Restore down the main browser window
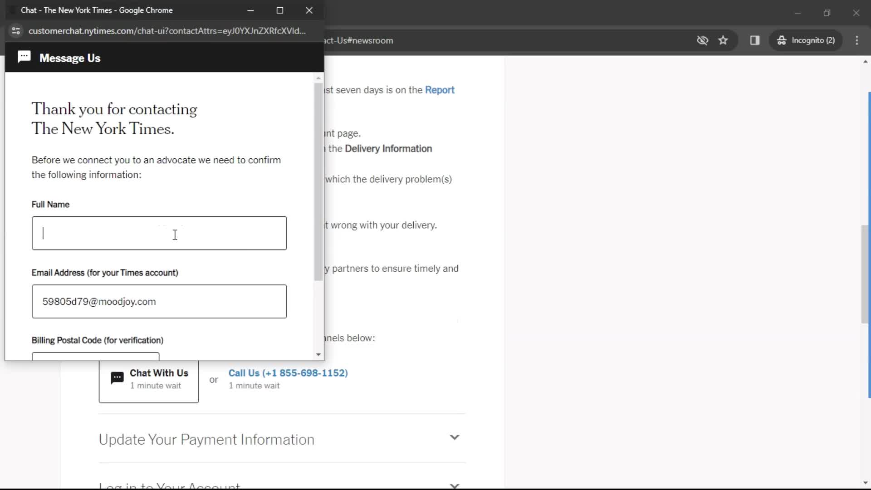871x490 pixels. [x=827, y=13]
